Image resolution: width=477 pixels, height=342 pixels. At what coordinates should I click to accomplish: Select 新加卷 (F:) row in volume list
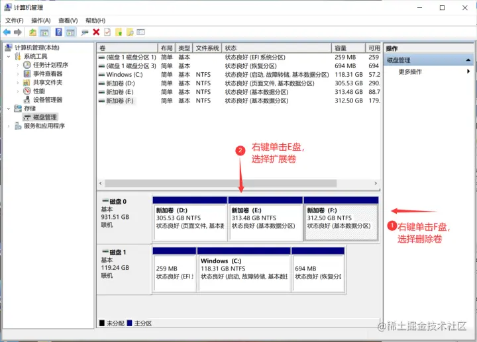click(238, 101)
